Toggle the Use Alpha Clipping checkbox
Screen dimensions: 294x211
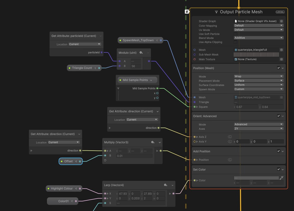click(235, 42)
